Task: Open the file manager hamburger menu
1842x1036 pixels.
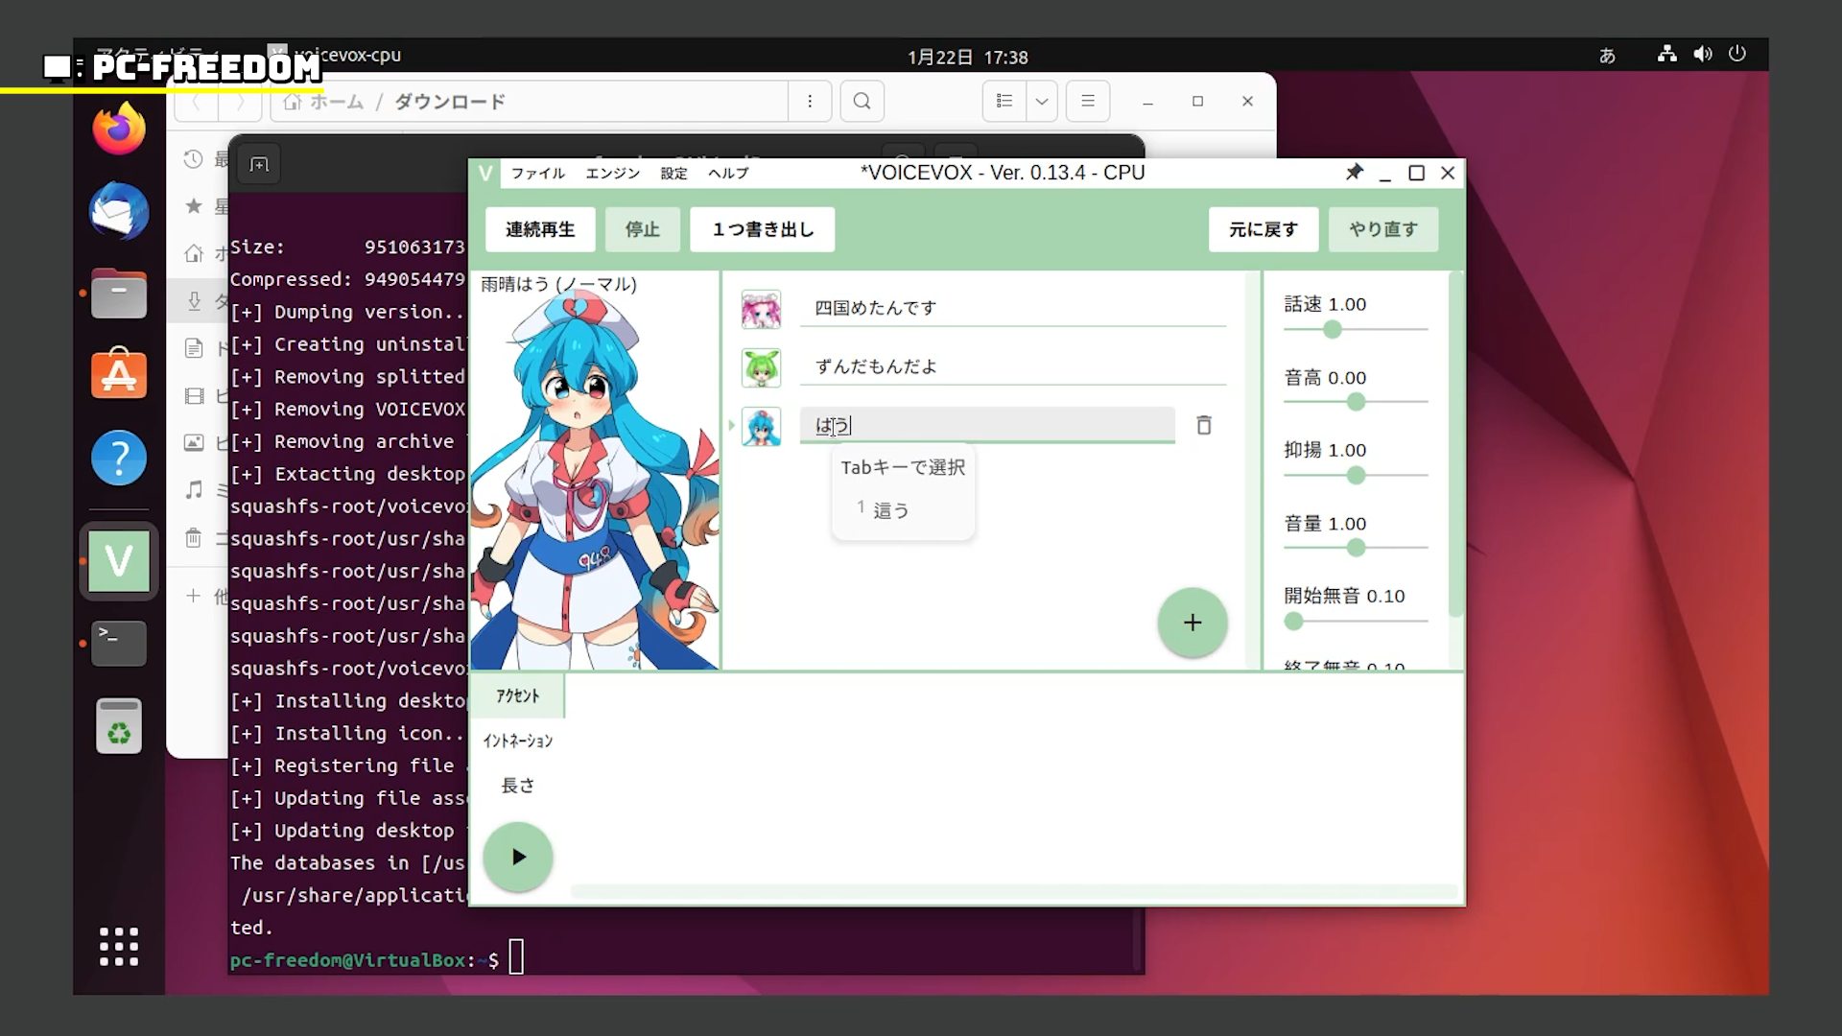Action: pyautogui.click(x=1088, y=102)
